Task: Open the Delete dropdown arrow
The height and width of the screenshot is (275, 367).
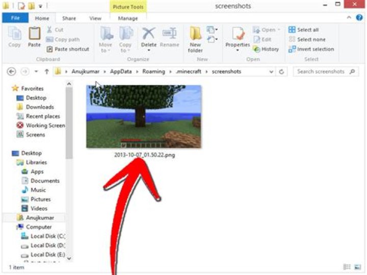Action: [149, 50]
